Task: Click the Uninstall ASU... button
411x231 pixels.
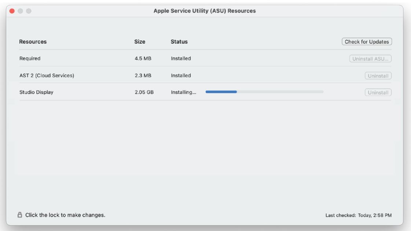Action: click(x=370, y=59)
